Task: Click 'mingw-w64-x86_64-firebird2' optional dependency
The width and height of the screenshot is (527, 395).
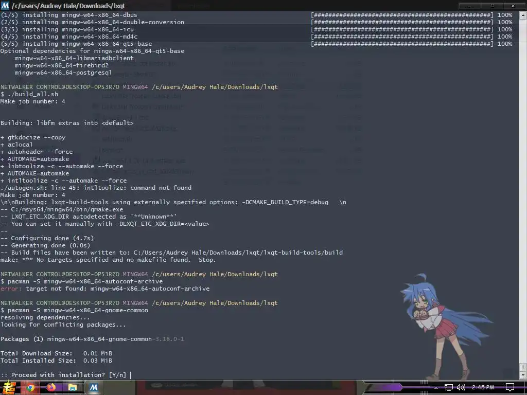Action: tap(62, 65)
